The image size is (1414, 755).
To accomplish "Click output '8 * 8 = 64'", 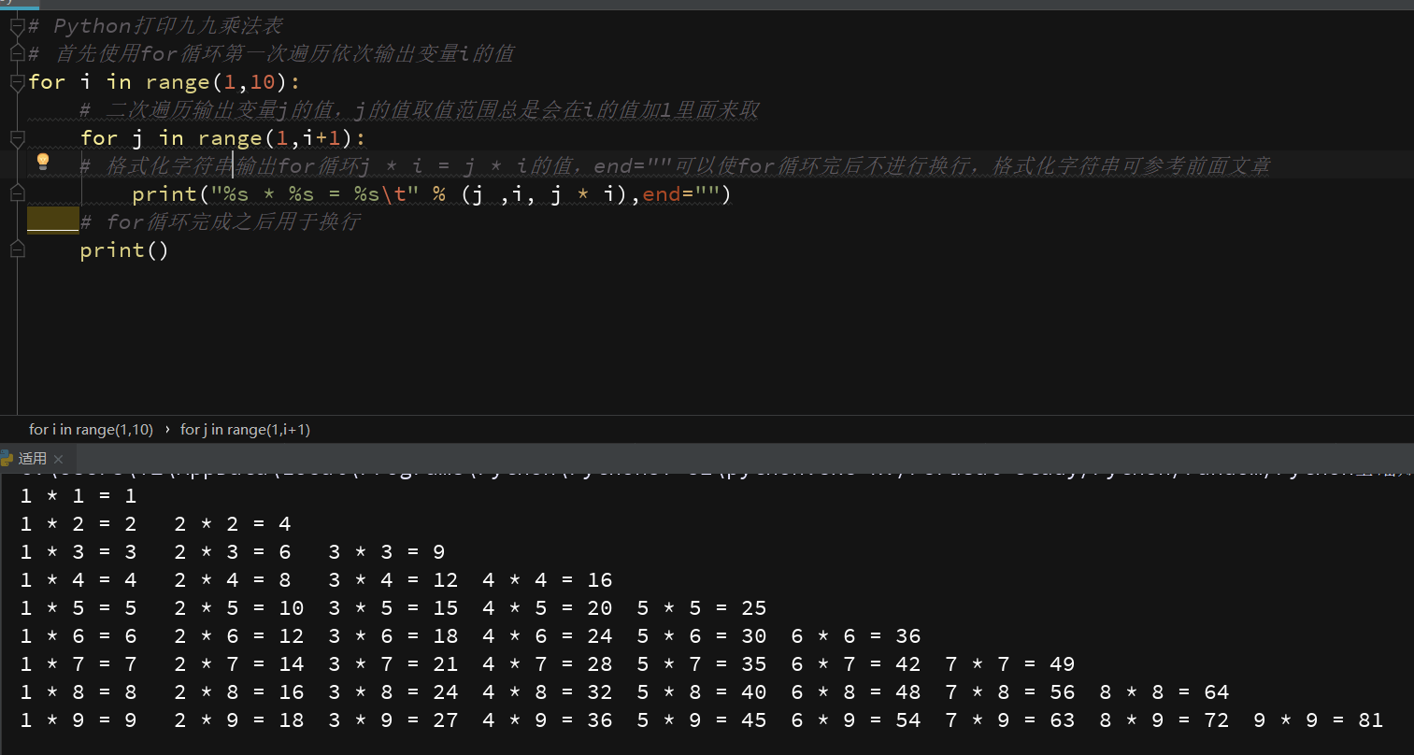I will tap(1164, 692).
